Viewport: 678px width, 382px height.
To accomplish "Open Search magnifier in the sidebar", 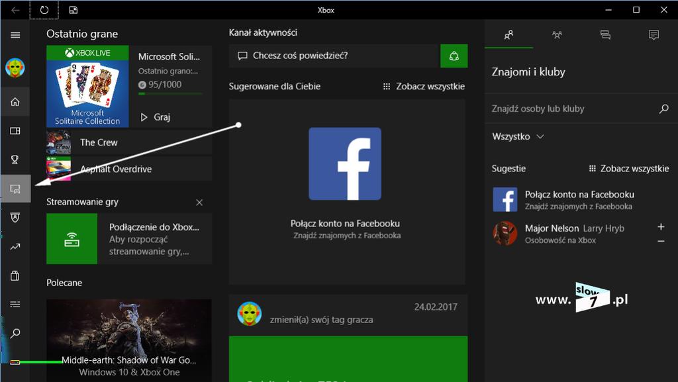I will coord(15,333).
